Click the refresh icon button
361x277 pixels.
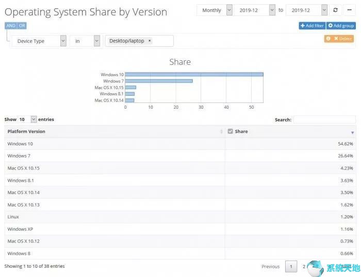pos(335,10)
